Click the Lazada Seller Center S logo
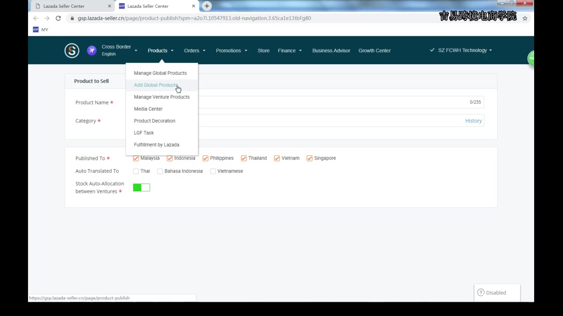Viewport: 563px width, 316px height. coord(72,51)
